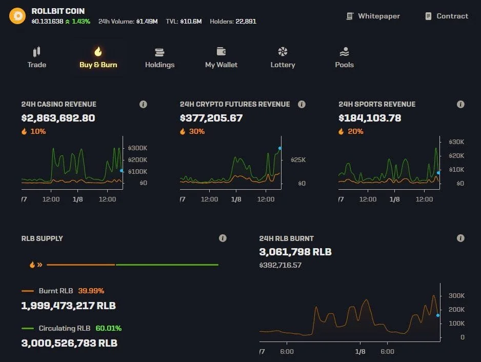481x362 pixels.
Task: Click the 3,000,526,783 RLB circulating total
Action: (x=69, y=343)
